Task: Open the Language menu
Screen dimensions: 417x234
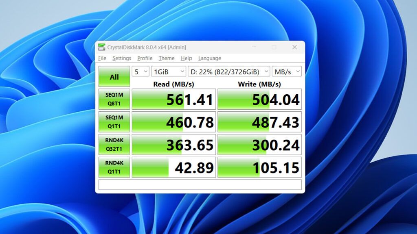Action: [x=209, y=58]
